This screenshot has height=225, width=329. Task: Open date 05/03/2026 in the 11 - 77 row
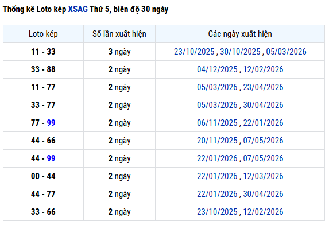(217, 87)
